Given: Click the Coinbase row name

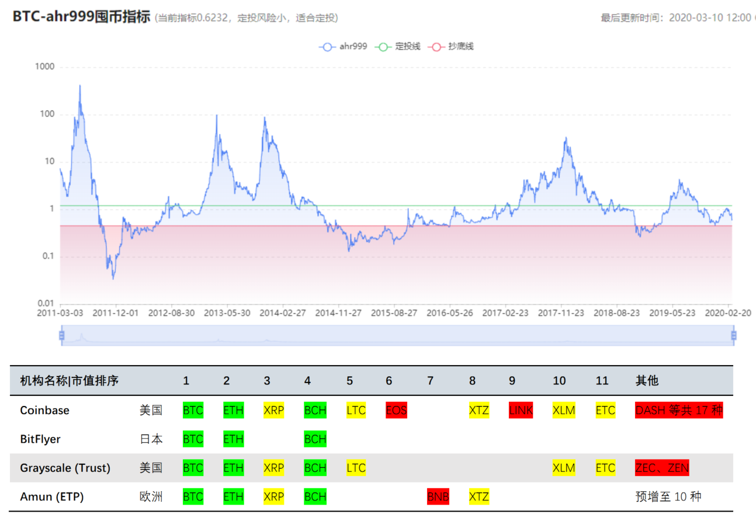Looking at the screenshot, I should [x=44, y=410].
